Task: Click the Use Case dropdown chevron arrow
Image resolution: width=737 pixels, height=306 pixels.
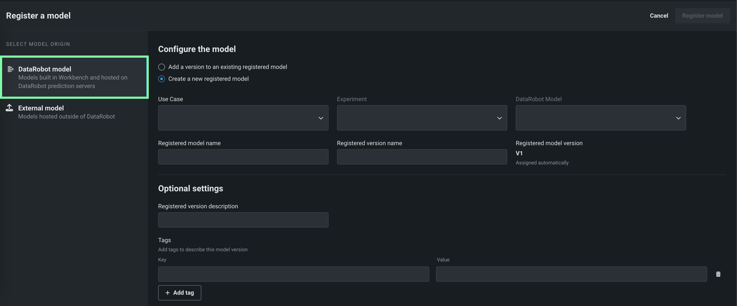Action: pyautogui.click(x=321, y=118)
